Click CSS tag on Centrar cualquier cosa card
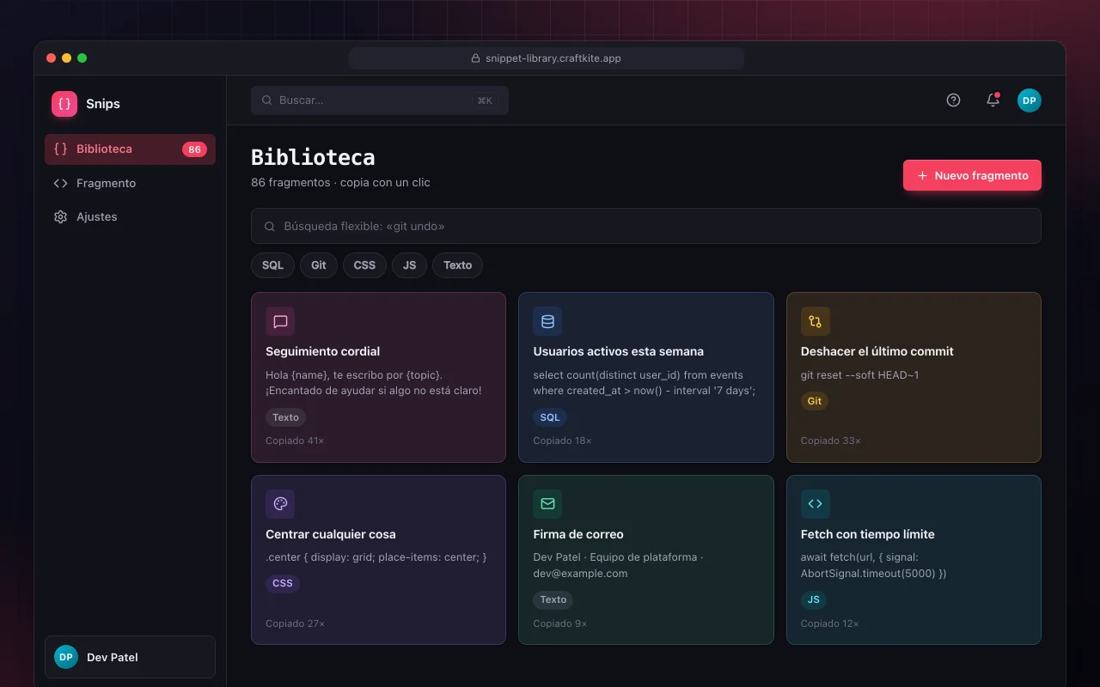The image size is (1100, 687). coord(283,583)
